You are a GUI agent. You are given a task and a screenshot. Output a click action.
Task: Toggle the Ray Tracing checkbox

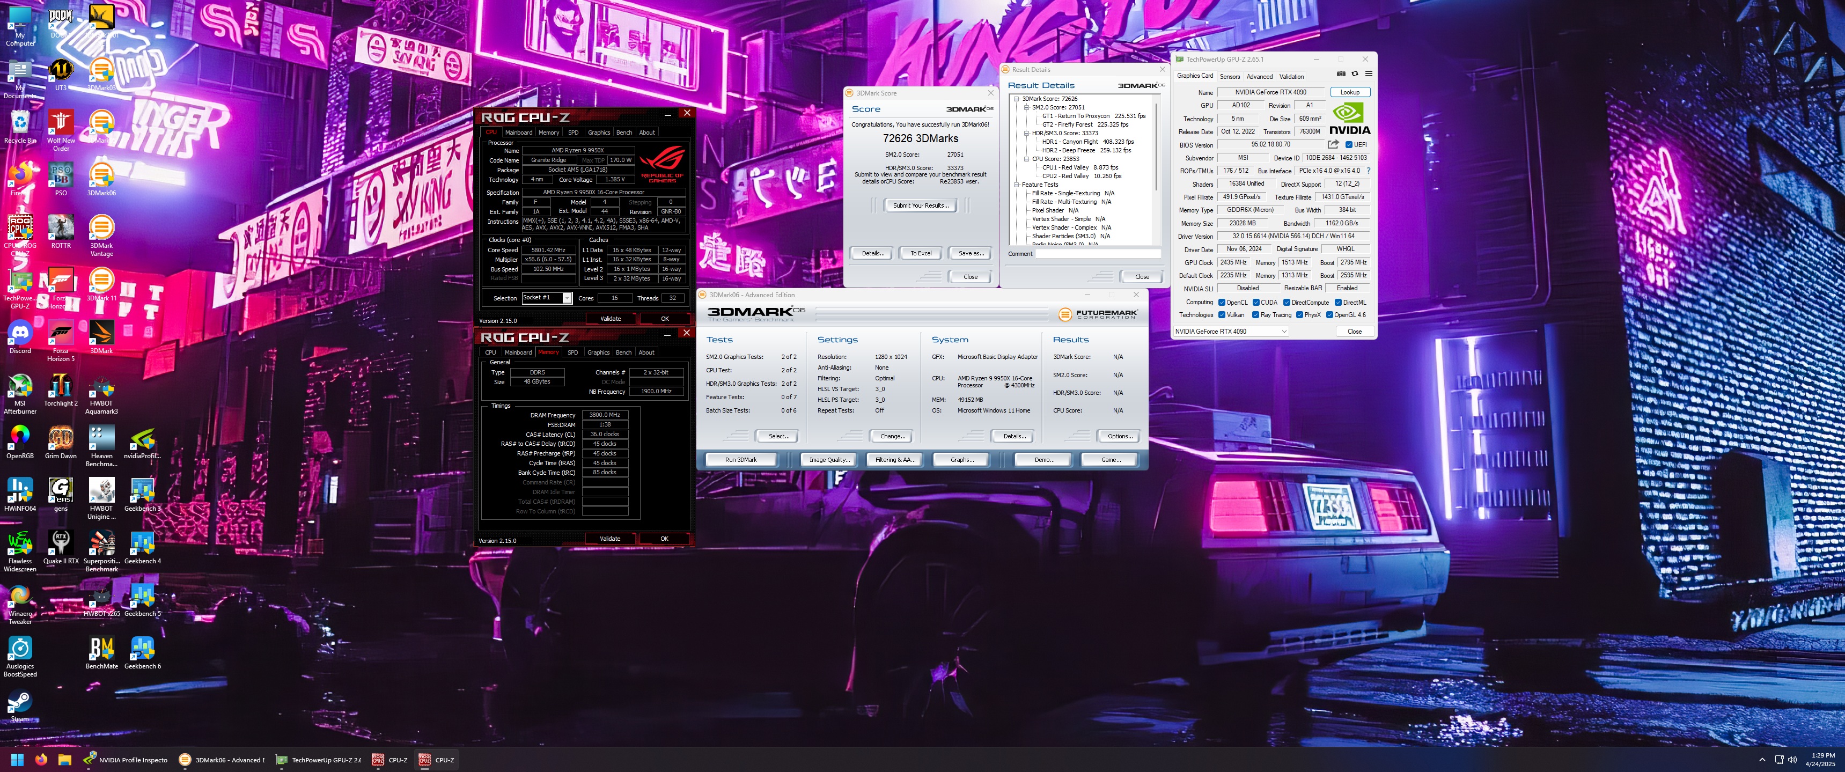pyautogui.click(x=1255, y=314)
